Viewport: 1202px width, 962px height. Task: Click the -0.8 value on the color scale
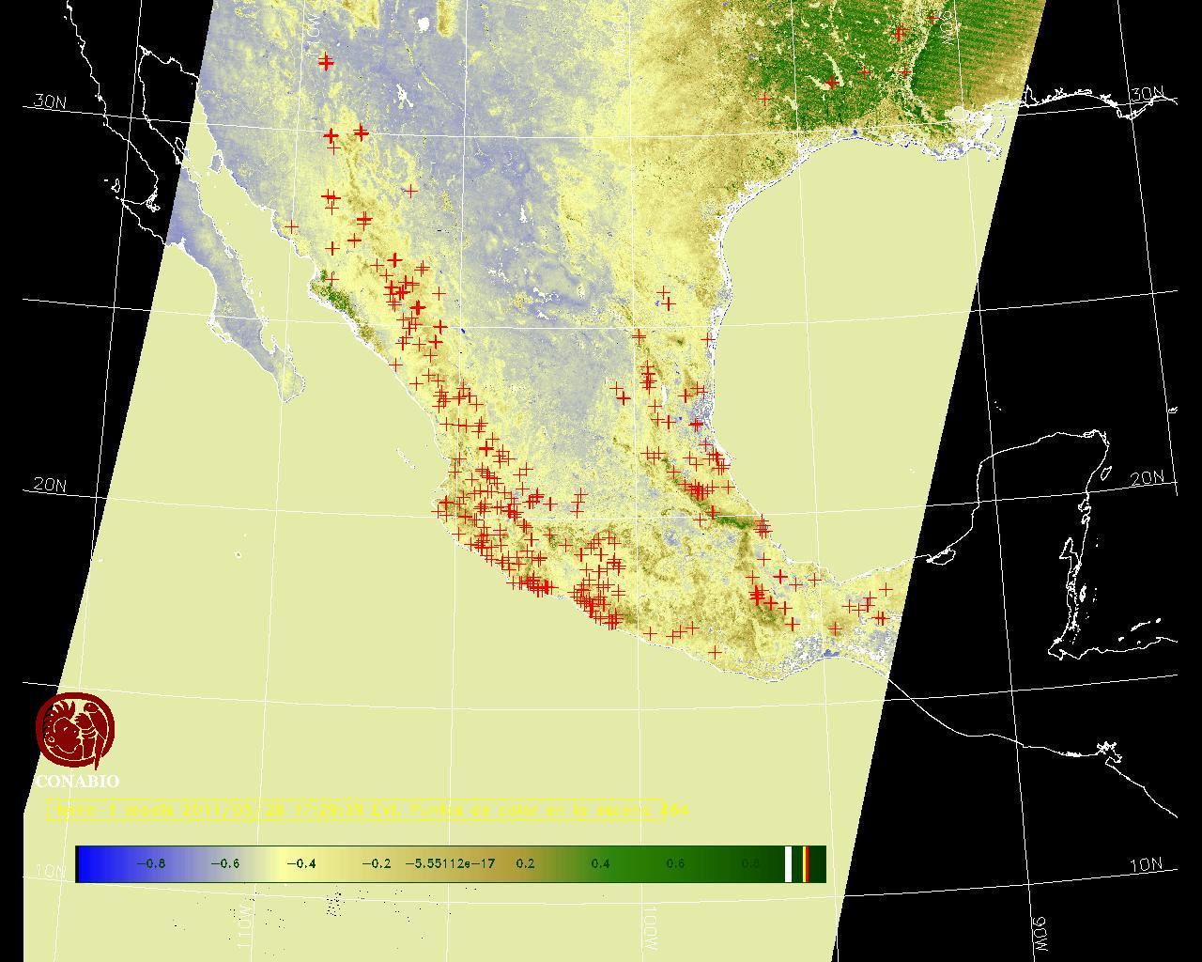click(x=150, y=863)
